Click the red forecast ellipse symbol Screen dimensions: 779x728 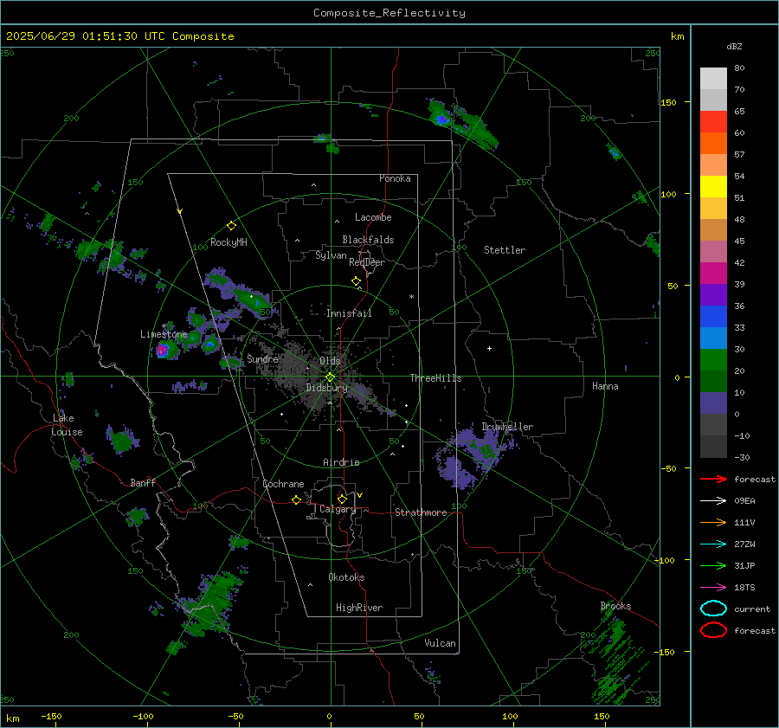click(x=713, y=630)
